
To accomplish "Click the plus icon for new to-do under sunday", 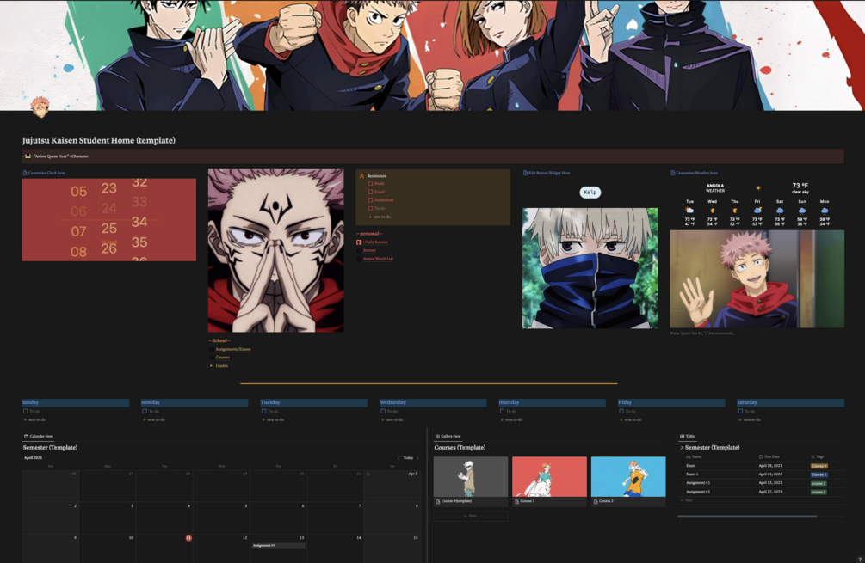I will tap(25, 419).
